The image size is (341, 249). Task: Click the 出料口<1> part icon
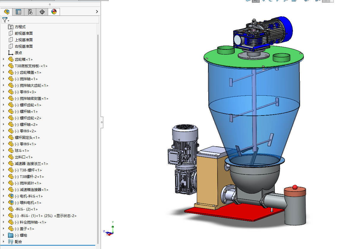11,157
